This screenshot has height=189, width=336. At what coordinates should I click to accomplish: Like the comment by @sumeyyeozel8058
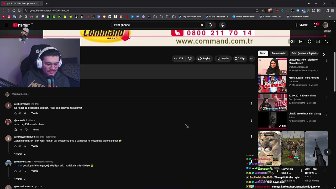[16, 146]
